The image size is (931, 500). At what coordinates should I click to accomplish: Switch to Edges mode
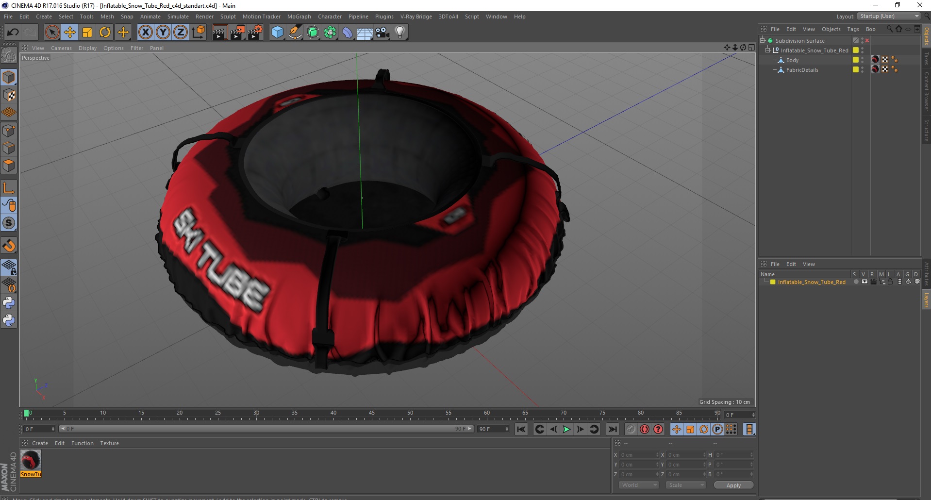click(x=9, y=148)
